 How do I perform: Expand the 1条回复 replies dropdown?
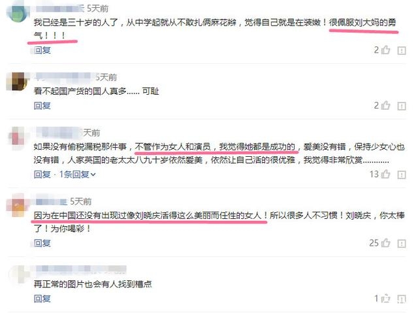[77, 174]
